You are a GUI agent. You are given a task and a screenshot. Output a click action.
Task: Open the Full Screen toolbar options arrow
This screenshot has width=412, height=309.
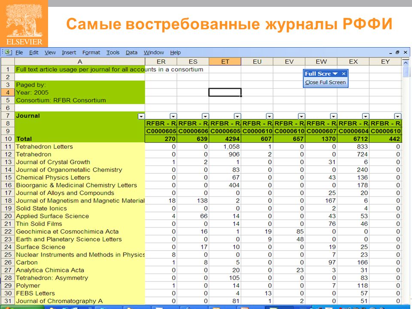point(335,74)
